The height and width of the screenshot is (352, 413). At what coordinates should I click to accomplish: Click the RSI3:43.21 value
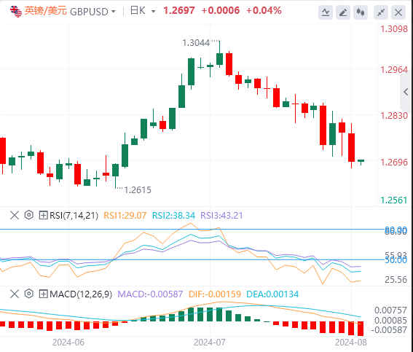(x=221, y=216)
